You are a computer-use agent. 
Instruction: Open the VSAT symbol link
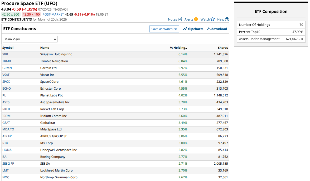click(x=6, y=75)
